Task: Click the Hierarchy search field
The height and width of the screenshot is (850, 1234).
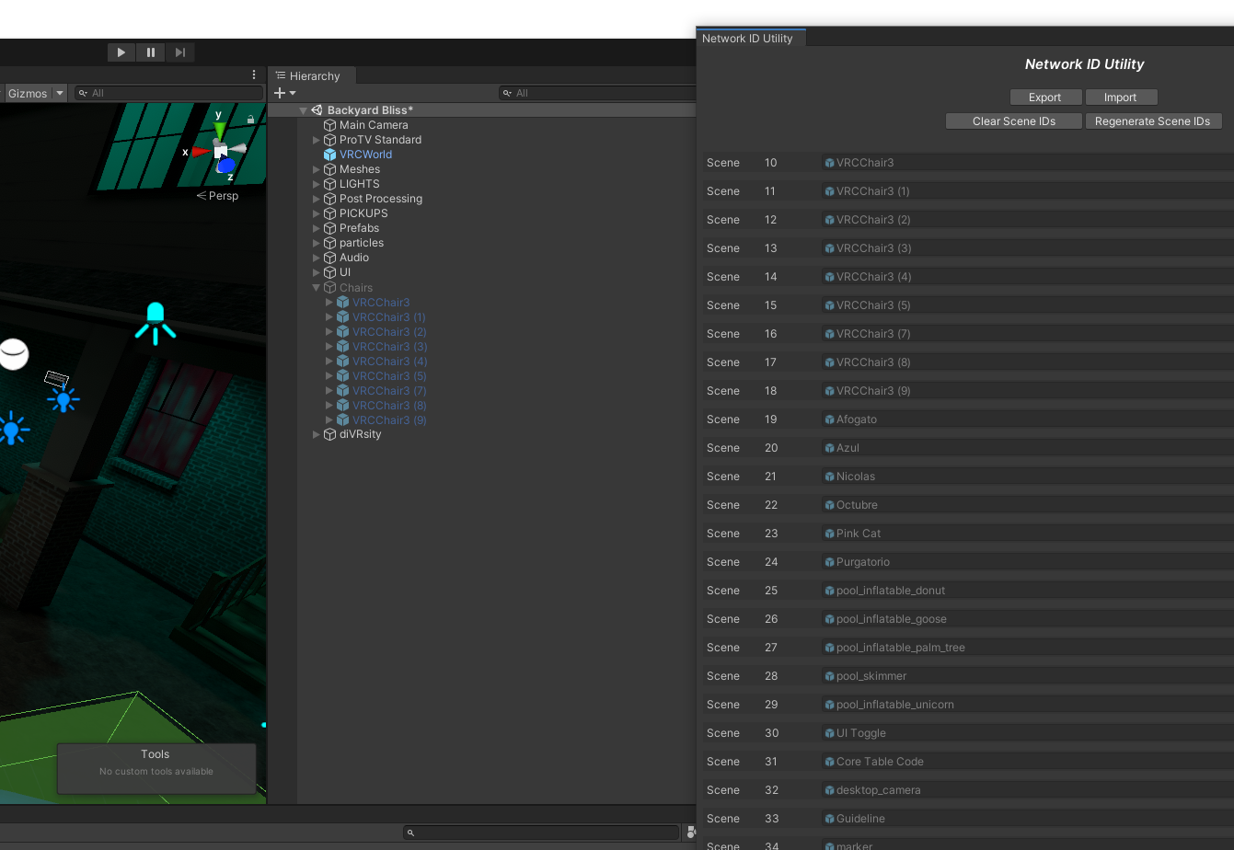Action: click(598, 93)
